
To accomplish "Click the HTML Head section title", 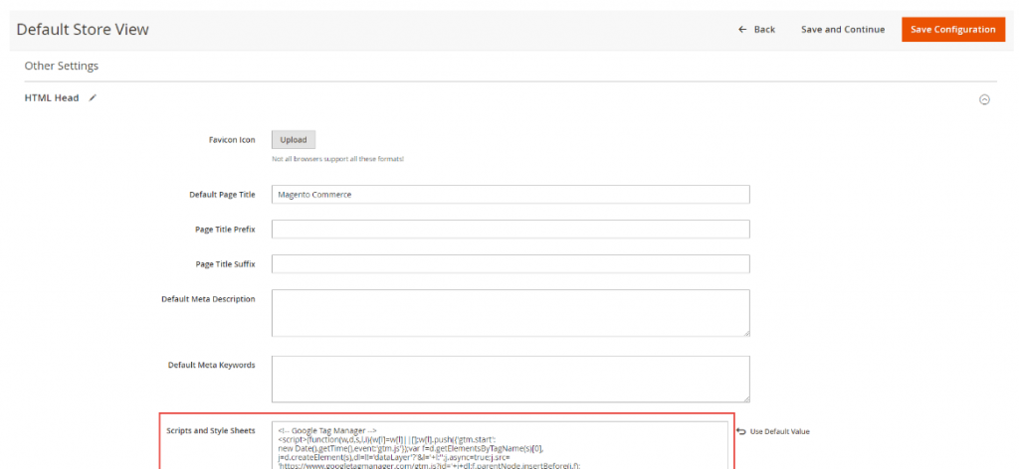I will tap(52, 98).
